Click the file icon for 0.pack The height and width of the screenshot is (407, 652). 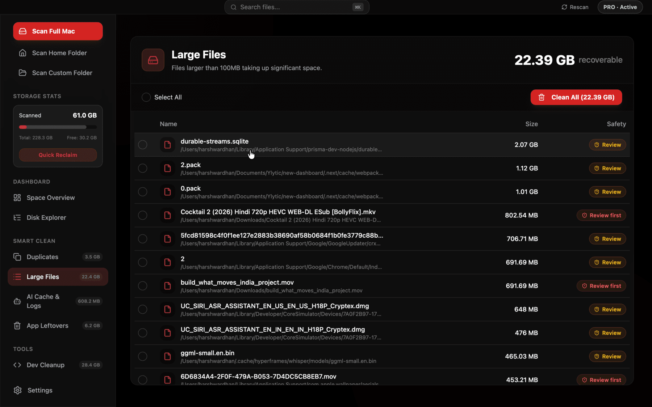[x=167, y=192]
